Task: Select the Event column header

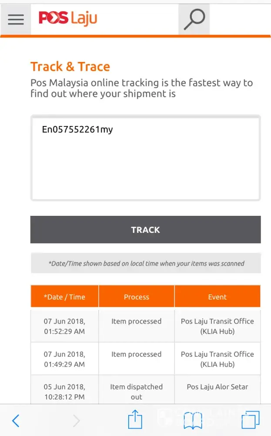Action: pyautogui.click(x=217, y=297)
